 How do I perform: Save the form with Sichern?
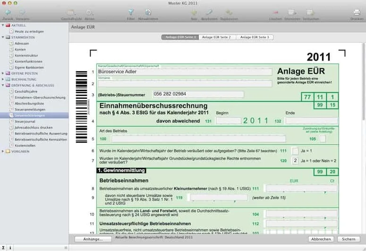pos(349,239)
